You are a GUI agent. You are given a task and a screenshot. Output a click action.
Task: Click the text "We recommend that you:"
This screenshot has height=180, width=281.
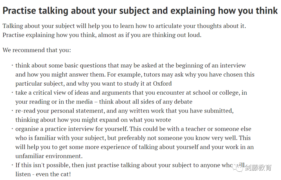pyautogui.click(x=37, y=50)
